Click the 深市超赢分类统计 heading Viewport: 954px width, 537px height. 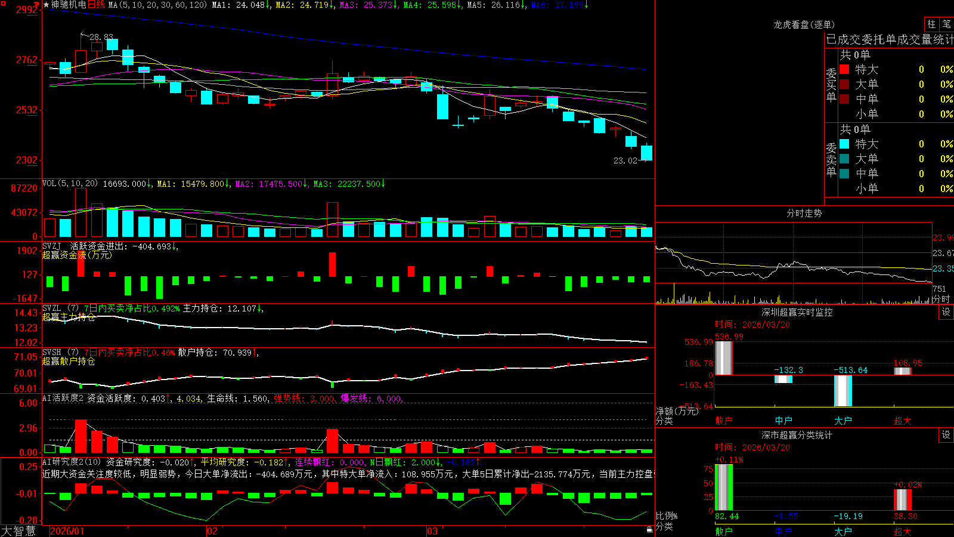[797, 435]
